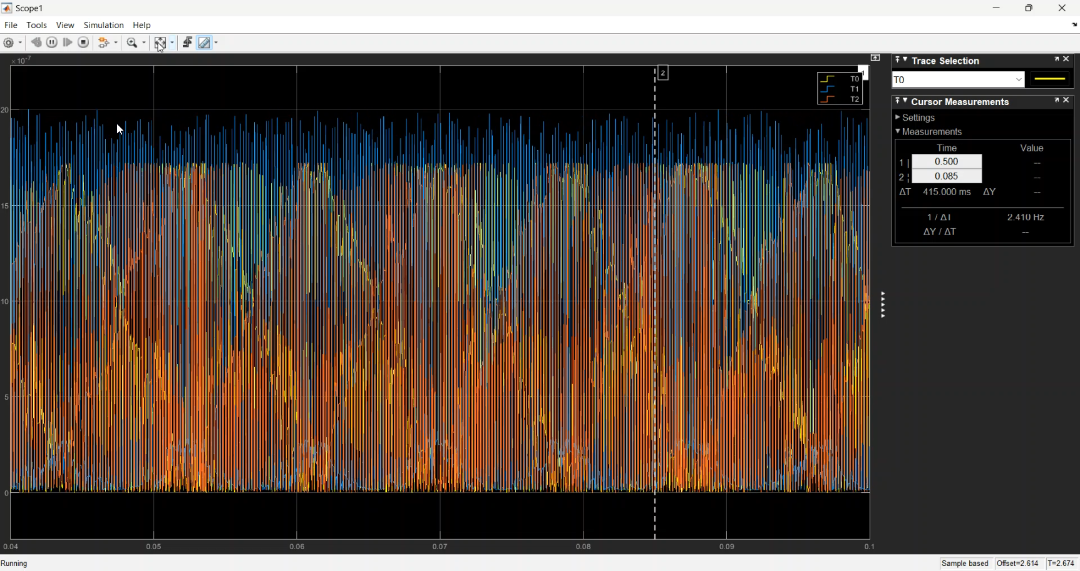Screen dimensions: 1080x571
Task: Open the Zoom tool dropdown arrow
Action: pyautogui.click(x=145, y=43)
